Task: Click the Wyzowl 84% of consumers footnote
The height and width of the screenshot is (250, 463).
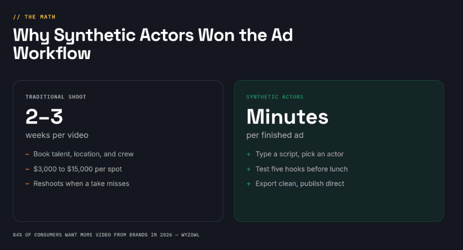Action: coord(106,235)
